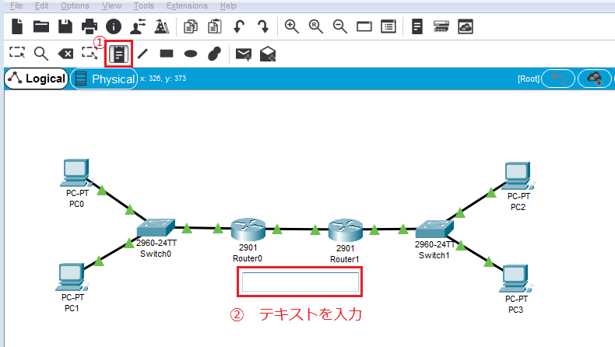
Task: Select the Switch0 device
Action: [x=156, y=228]
